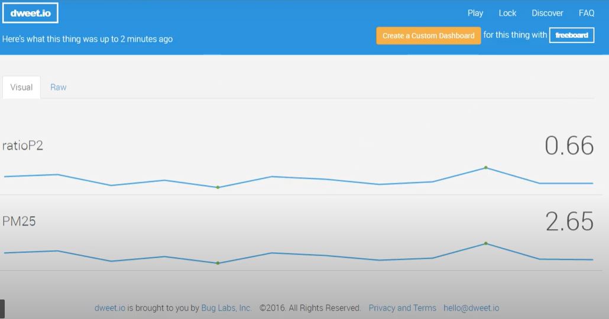Screen dimensions: 609x319
Task: Switch to the Raw tab
Action: point(58,87)
